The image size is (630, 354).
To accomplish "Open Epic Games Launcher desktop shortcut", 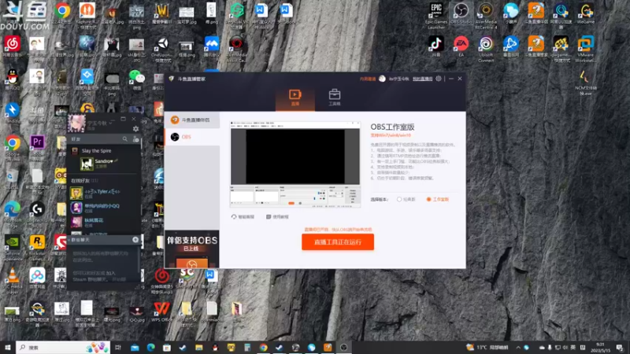I will point(436,15).
